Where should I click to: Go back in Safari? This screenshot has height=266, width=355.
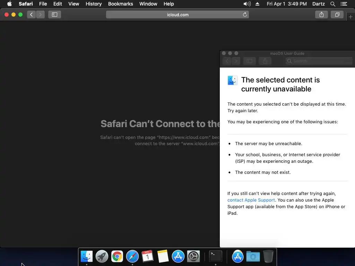coord(31,15)
